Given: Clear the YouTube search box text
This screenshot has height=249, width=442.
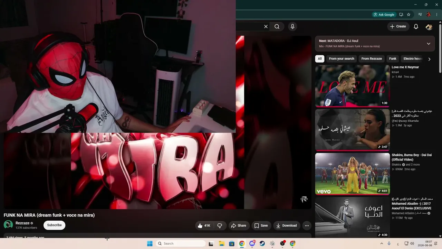Looking at the screenshot, I should point(266,27).
